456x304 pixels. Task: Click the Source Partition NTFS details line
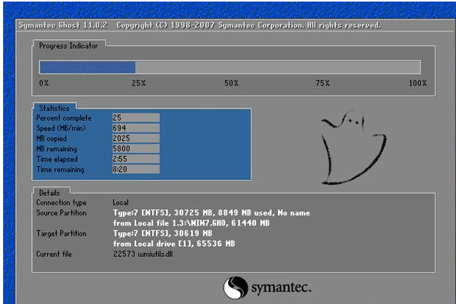point(212,213)
